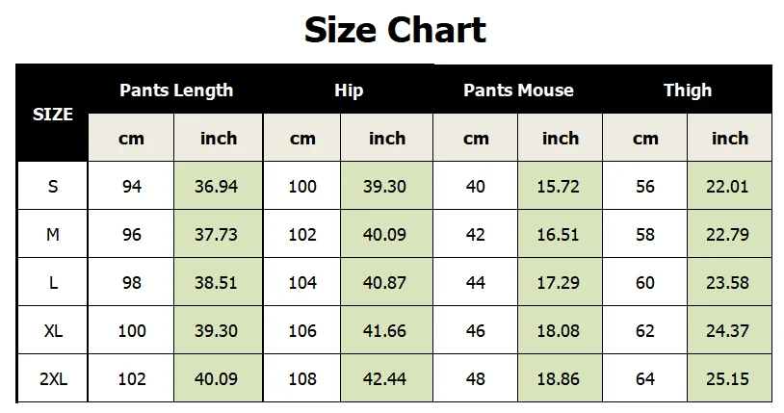Image resolution: width=784 pixels, height=413 pixels.
Task: Click the 36.94 inch pants length cell
Action: pyautogui.click(x=218, y=186)
